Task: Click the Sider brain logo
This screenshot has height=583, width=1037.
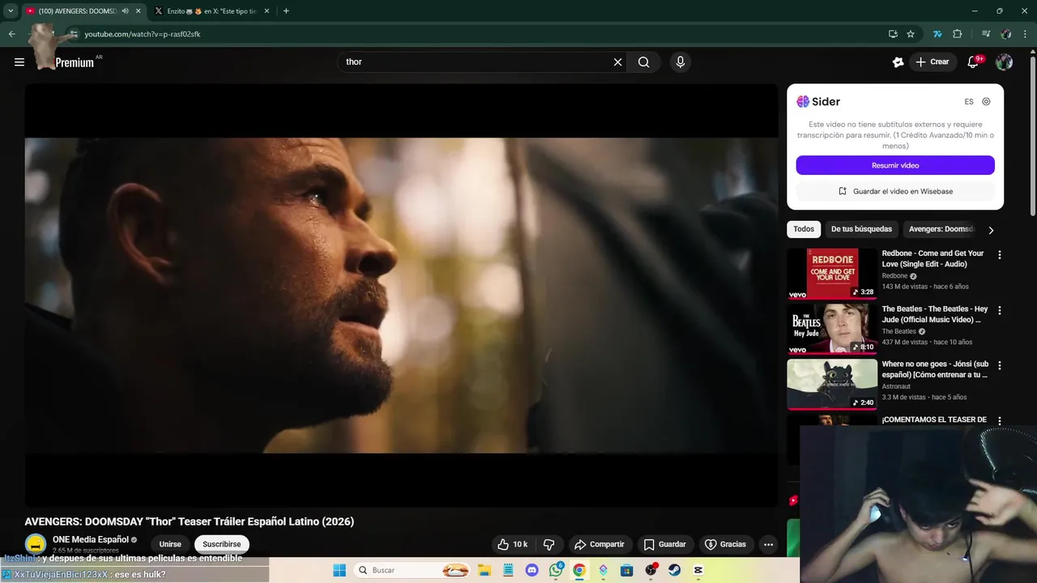Action: [x=803, y=101]
